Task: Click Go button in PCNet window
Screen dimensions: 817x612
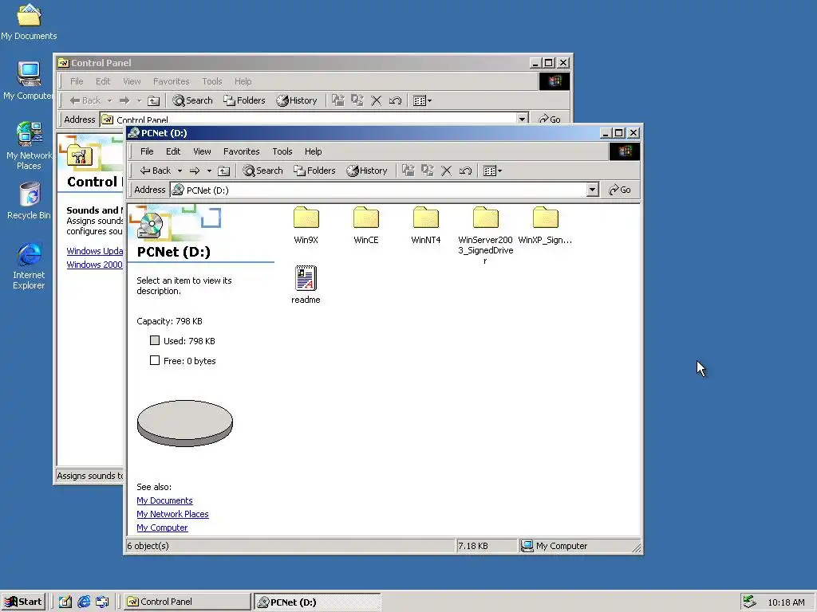Action: (619, 190)
